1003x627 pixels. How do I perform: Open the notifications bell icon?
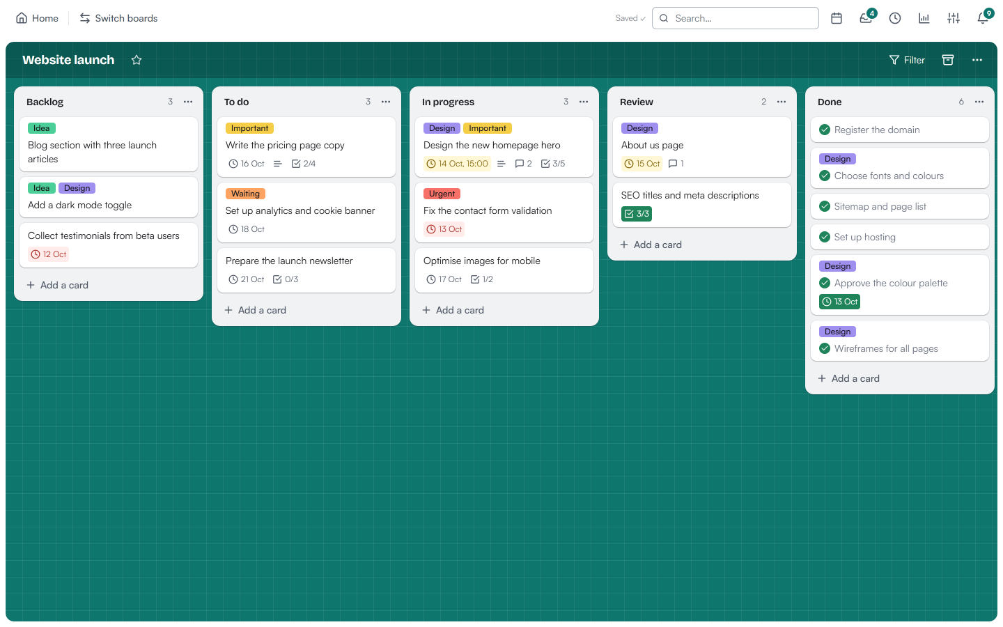(x=983, y=18)
